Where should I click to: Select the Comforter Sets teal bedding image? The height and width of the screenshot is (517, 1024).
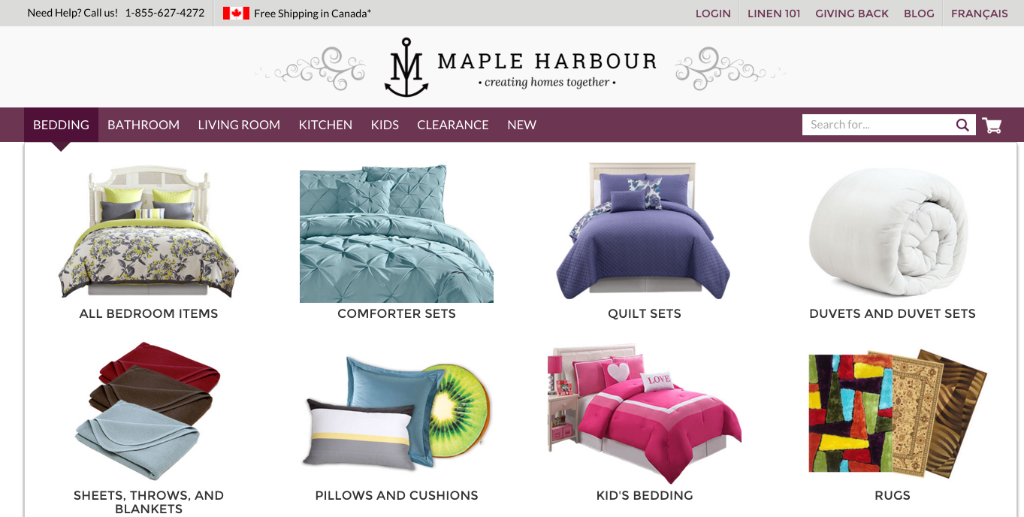point(397,234)
